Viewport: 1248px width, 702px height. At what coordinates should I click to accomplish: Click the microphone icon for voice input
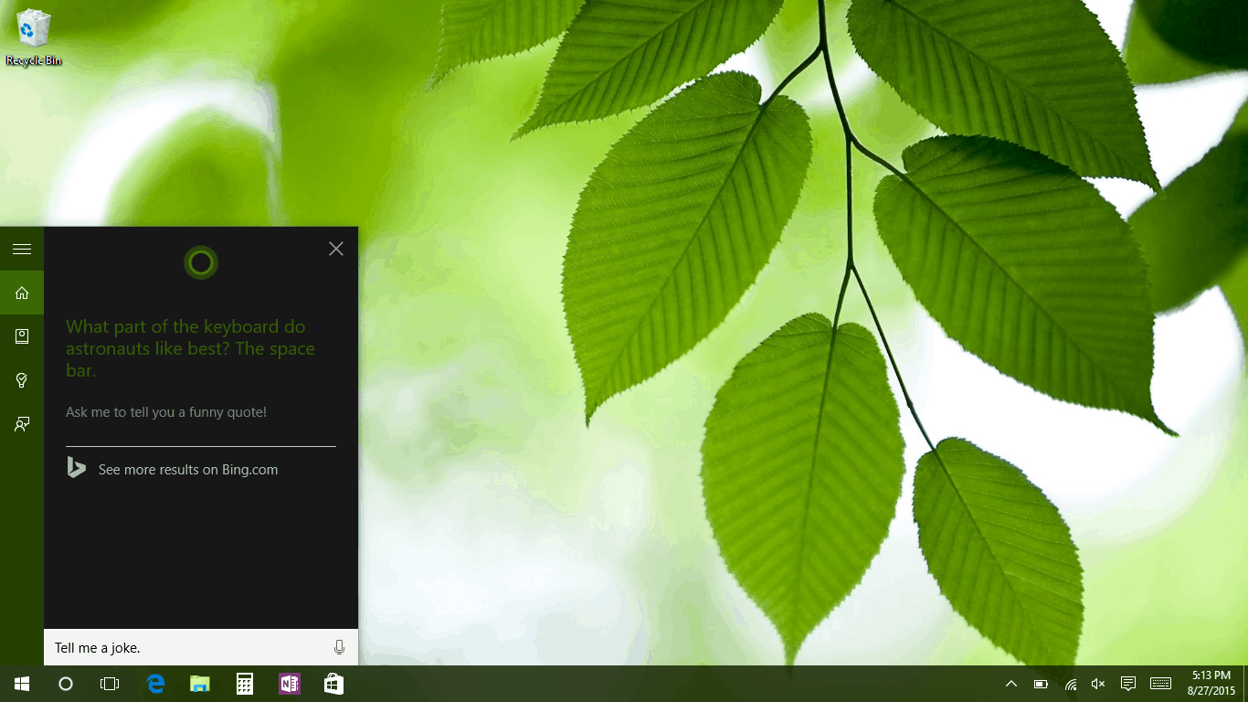tap(339, 646)
